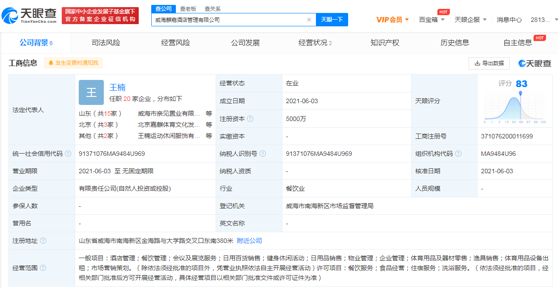Expand the 山东 companies list via 等
558x288 pixels.
pos(209,113)
